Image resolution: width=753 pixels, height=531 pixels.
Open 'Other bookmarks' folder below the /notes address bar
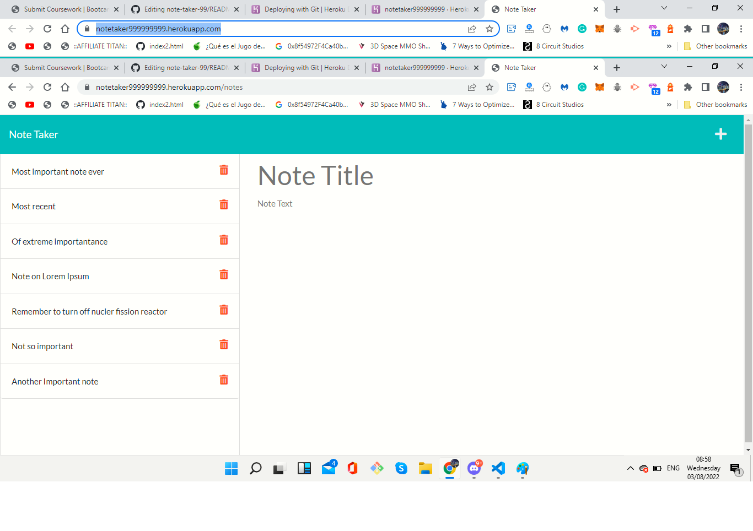click(716, 105)
